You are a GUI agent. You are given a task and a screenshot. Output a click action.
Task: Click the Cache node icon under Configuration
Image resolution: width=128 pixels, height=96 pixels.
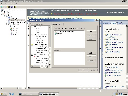pos(11,30)
